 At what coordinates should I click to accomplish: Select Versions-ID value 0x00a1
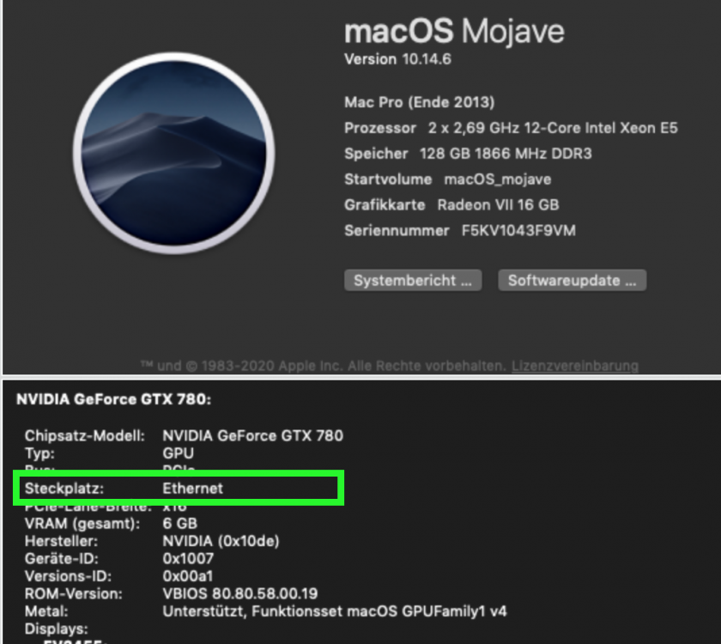[188, 576]
